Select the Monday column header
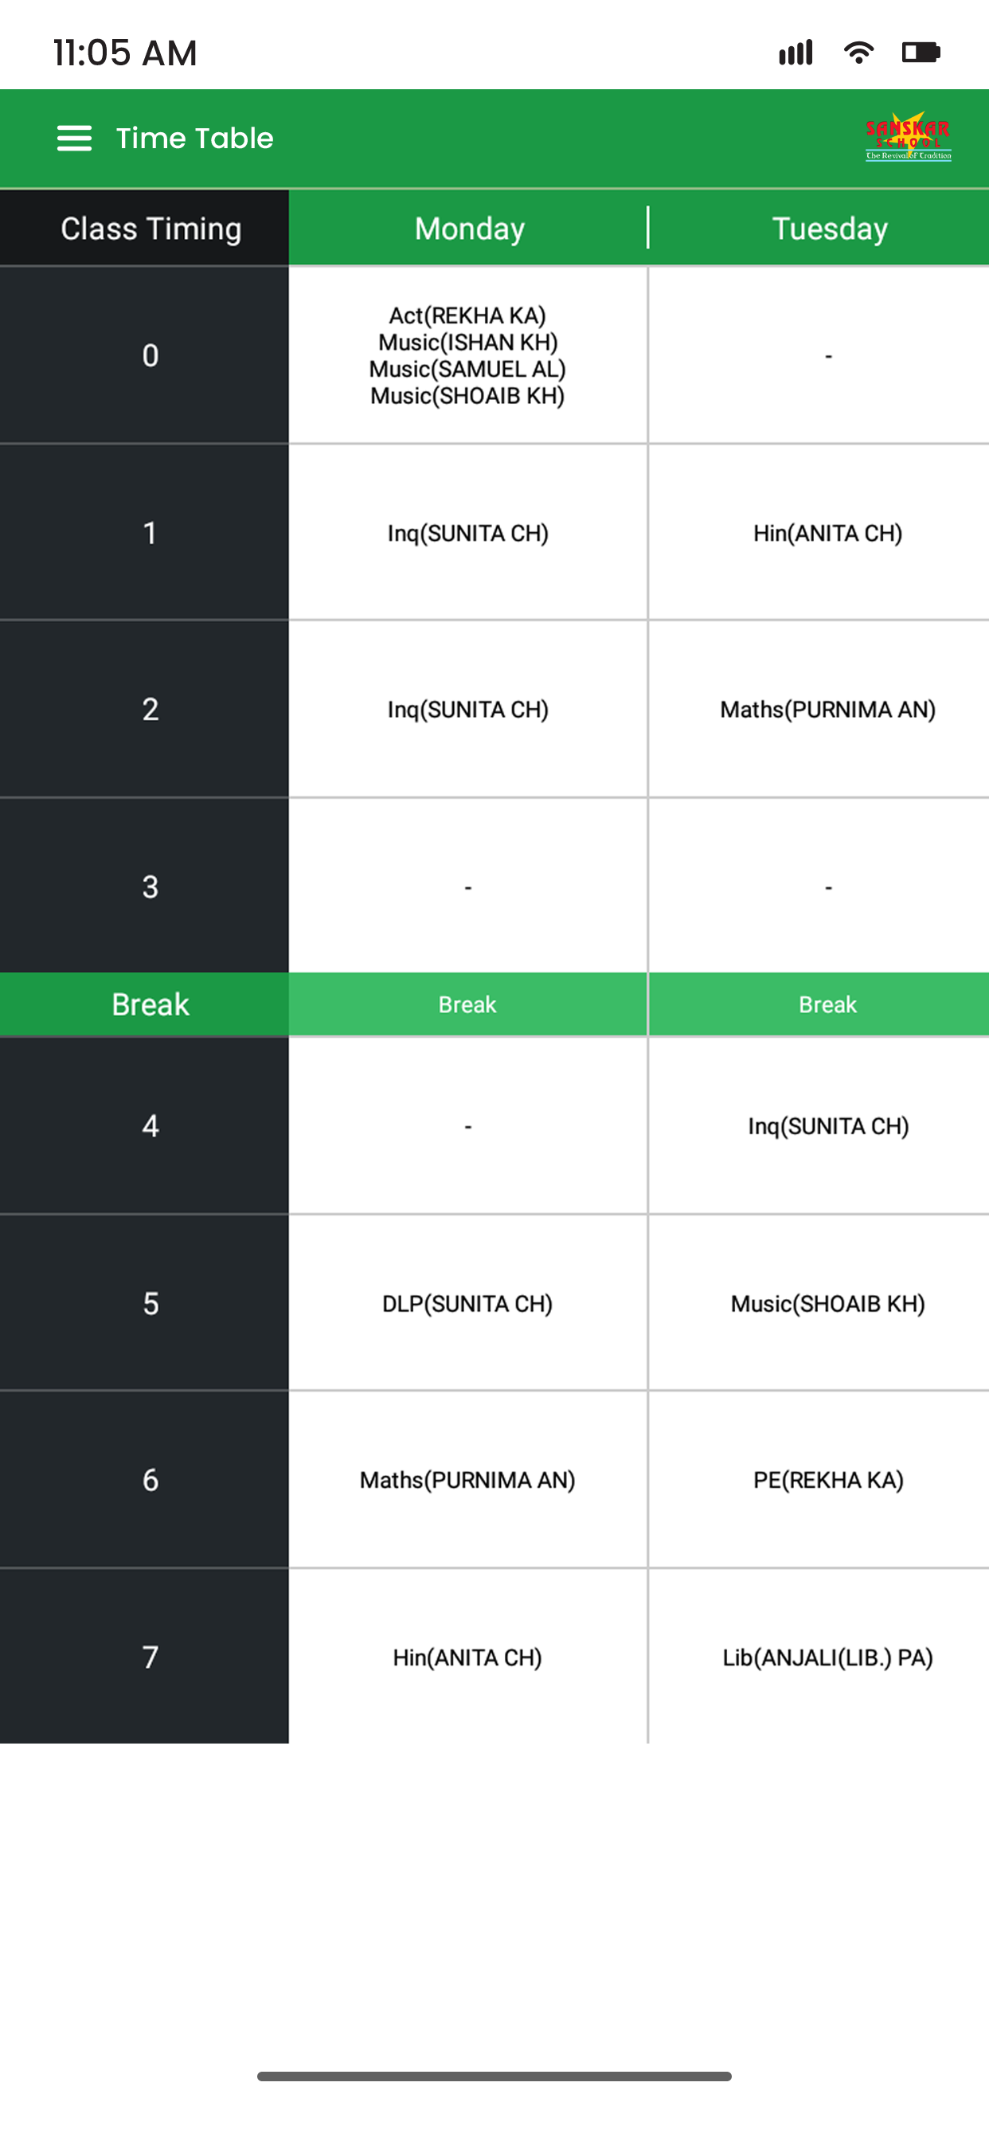Screen dimensions: 989x2141 click(x=469, y=229)
